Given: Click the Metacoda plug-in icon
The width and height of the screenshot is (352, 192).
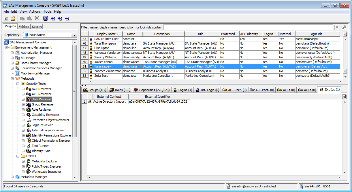Looking at the screenshot, I should [18, 78].
